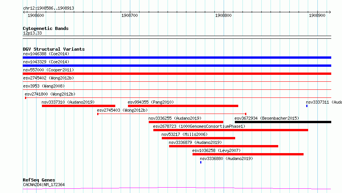This screenshot has width=342, height=193.
Task: Click the ruler's right arrow end
Action: coord(330,12)
